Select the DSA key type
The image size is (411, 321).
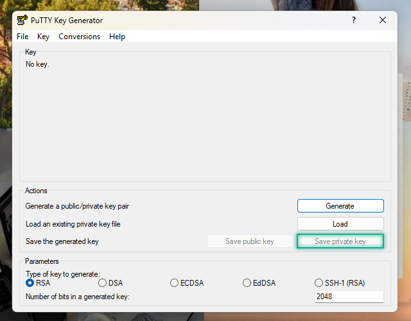pos(110,283)
